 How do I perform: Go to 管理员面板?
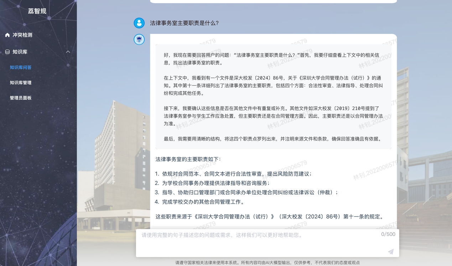point(21,98)
